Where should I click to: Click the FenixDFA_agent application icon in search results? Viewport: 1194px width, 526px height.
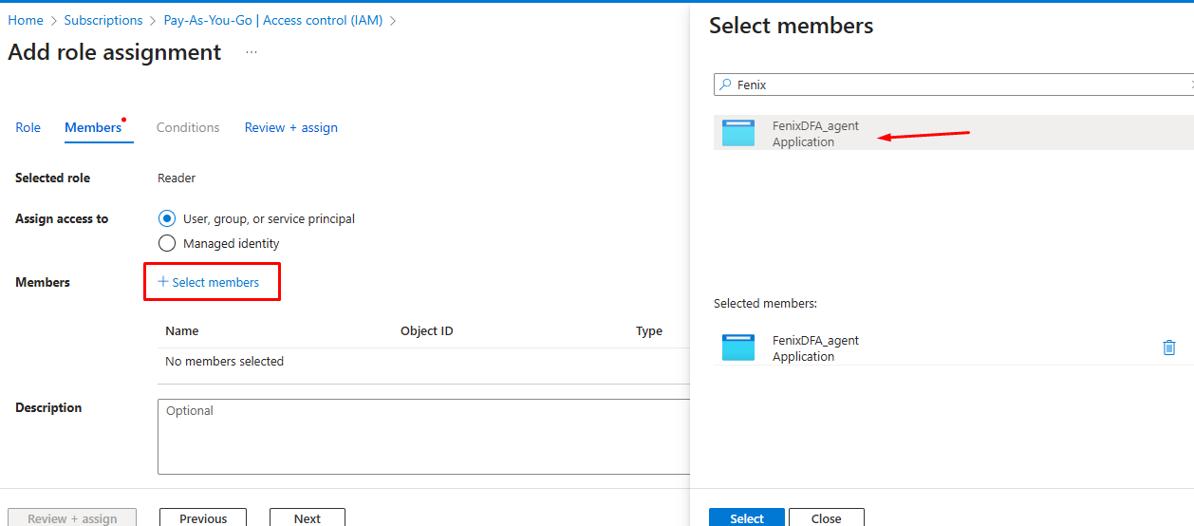(738, 133)
